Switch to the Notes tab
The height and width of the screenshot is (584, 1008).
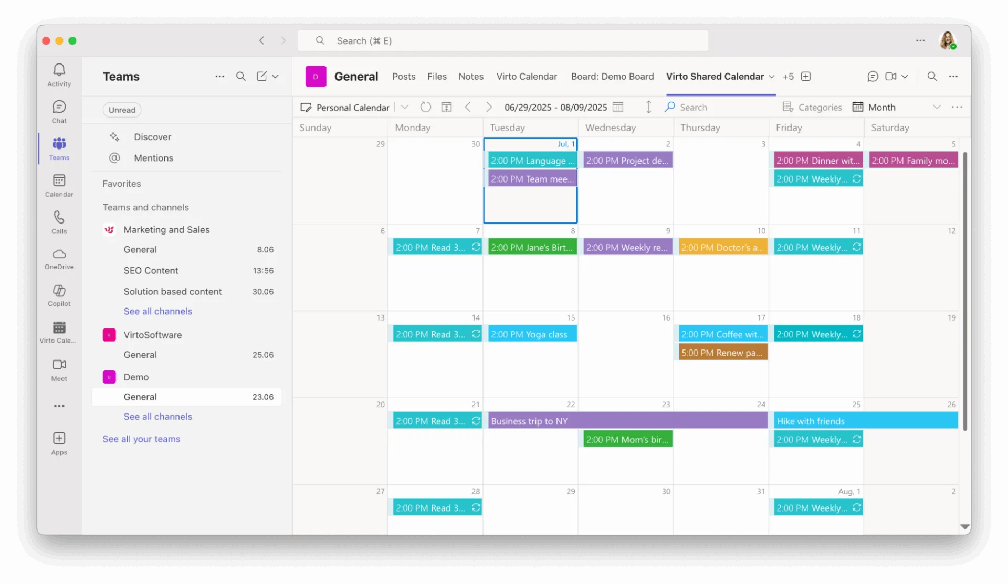(470, 76)
